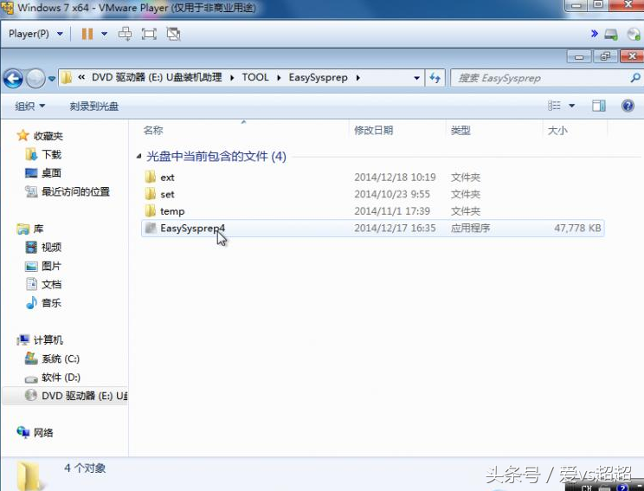Click the date 2014/12/18 10:19
The height and width of the screenshot is (491, 644).
pos(395,177)
